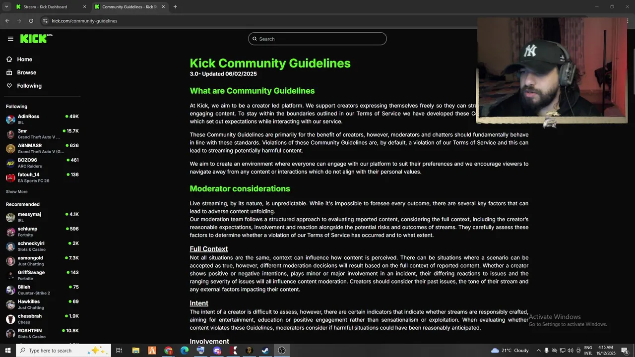Open chessbrah recommended channel
This screenshot has width=635, height=357.
[x=42, y=319]
